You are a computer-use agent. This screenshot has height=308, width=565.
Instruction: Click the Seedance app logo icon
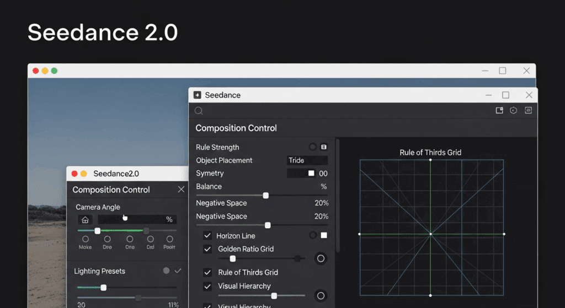click(198, 95)
